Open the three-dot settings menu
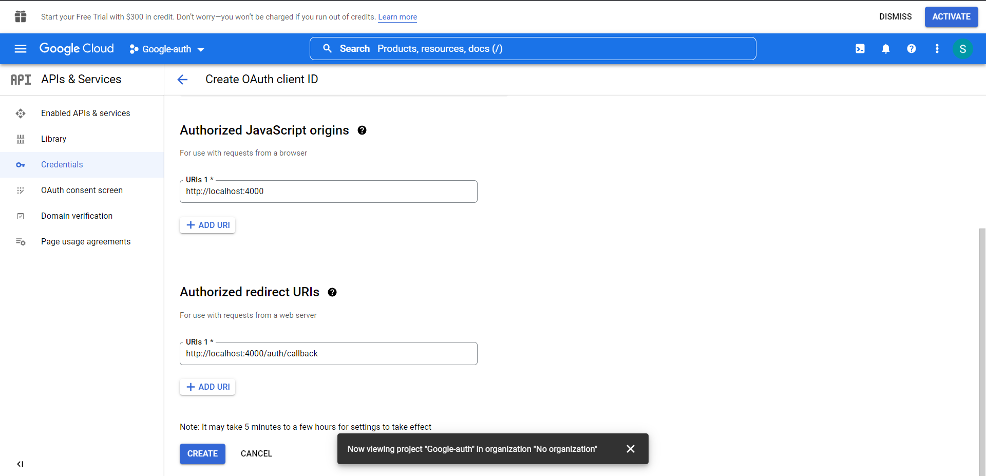986x476 pixels. [x=937, y=49]
